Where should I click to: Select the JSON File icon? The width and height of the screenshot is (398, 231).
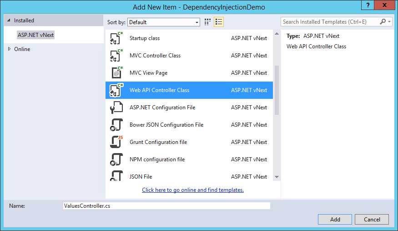(116, 175)
